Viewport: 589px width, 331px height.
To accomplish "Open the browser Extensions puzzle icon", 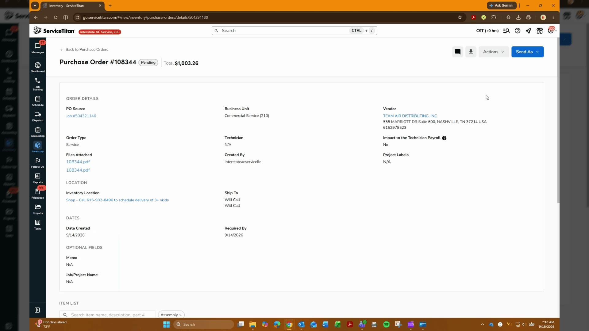I will click(x=494, y=17).
